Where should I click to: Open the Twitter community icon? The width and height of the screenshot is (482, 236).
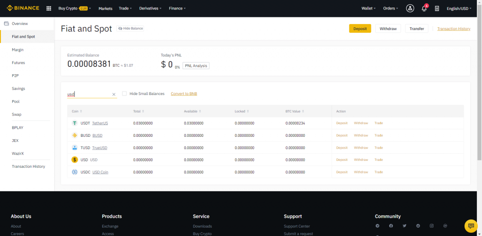click(404, 226)
